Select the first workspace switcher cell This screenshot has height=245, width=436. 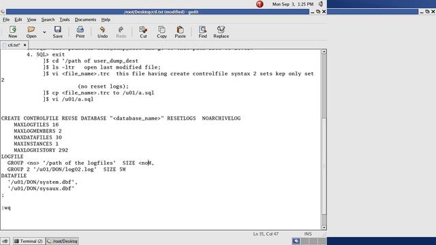(x=296, y=241)
